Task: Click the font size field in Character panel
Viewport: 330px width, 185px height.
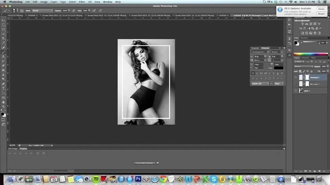Action: (x=259, y=57)
